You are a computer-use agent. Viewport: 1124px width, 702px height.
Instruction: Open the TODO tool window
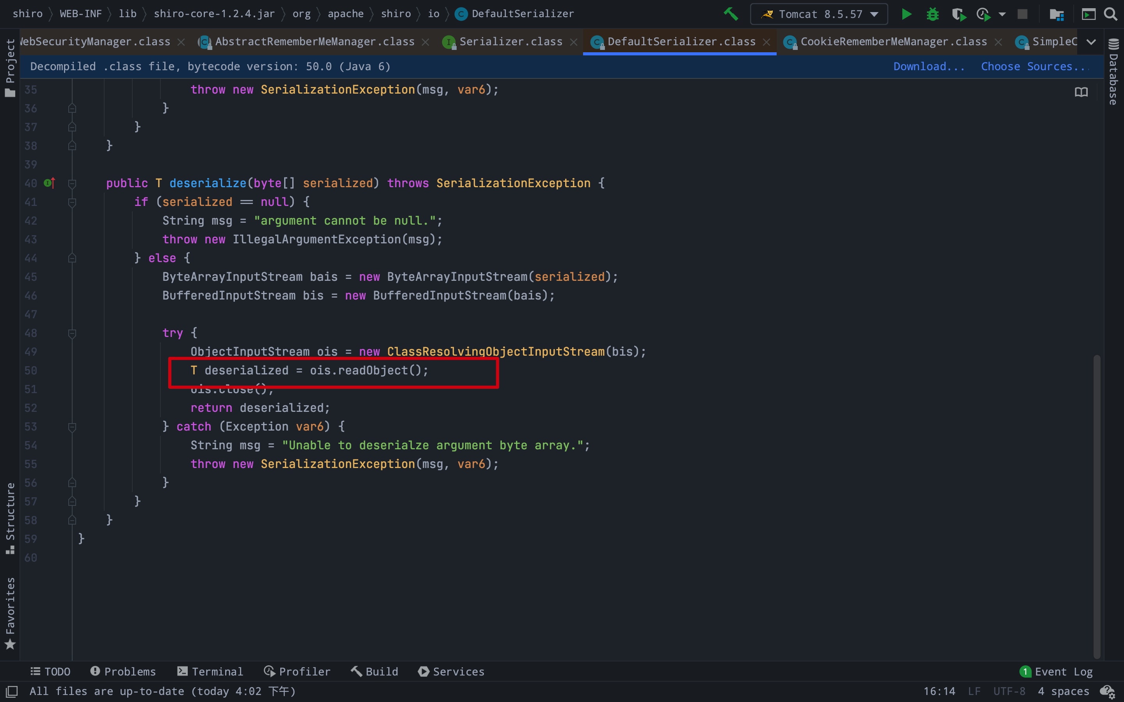[x=50, y=671]
